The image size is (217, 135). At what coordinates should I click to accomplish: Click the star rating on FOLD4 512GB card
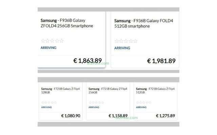point(126,41)
